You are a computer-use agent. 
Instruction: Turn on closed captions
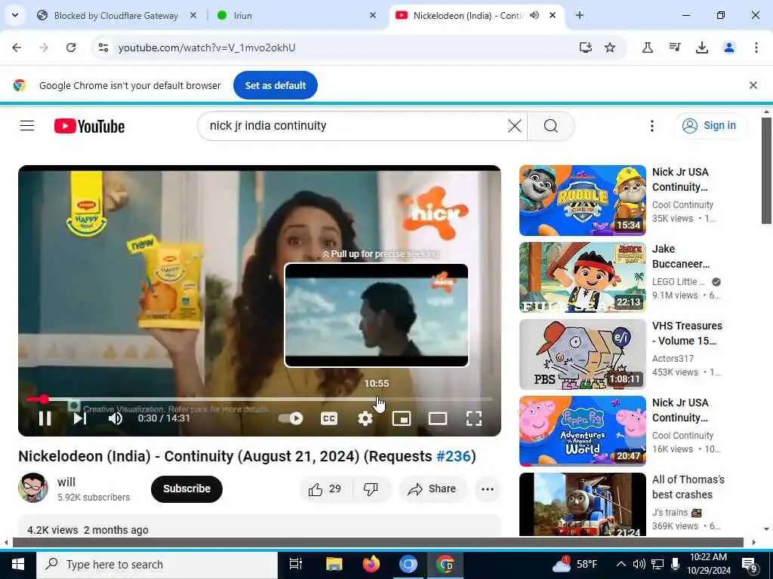(x=329, y=418)
